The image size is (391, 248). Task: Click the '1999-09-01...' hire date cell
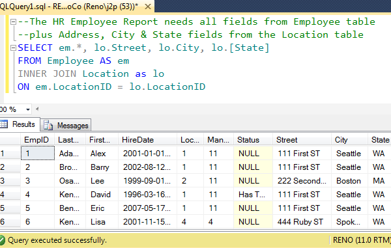pos(148,181)
